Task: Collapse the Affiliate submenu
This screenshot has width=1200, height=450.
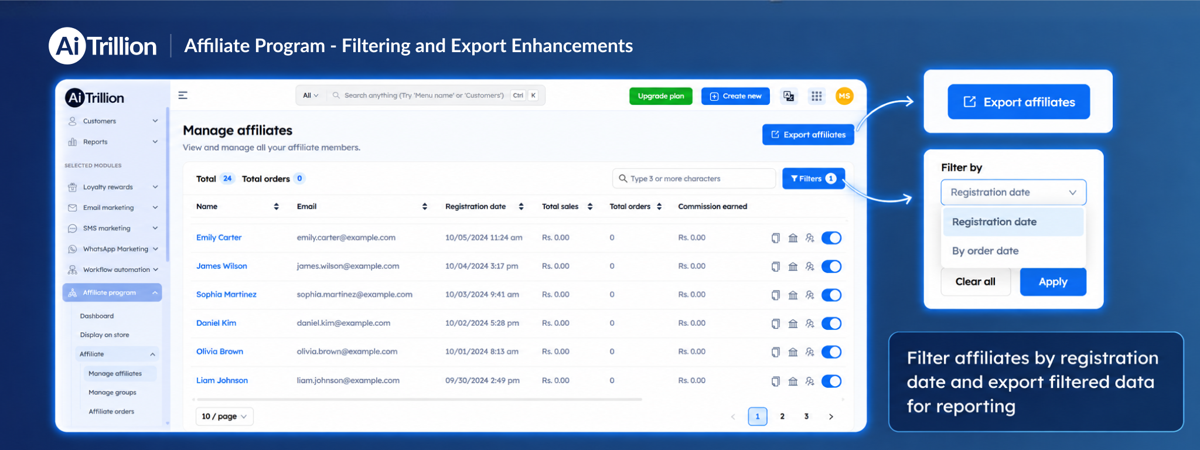Action: 117,354
